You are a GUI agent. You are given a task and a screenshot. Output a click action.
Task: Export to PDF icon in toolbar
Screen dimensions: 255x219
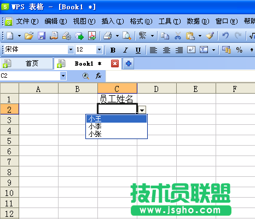[x=92, y=36]
